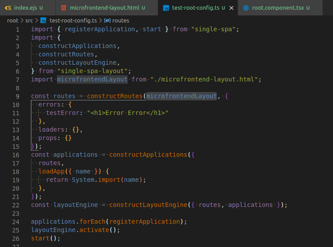
Task: Click 'System' in the return statement
Action: 83,180
